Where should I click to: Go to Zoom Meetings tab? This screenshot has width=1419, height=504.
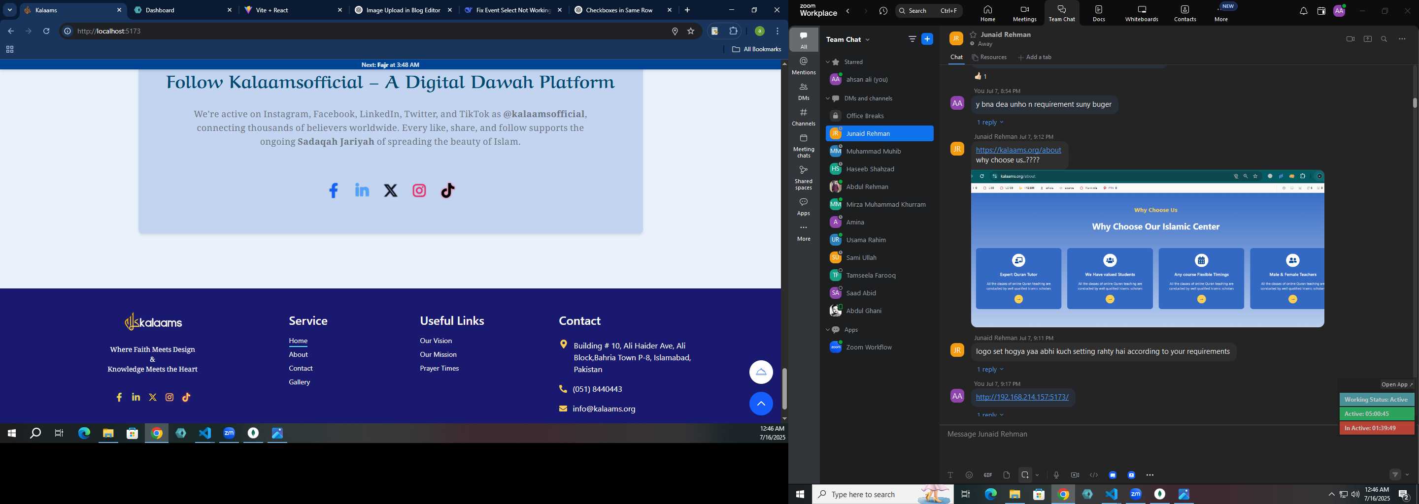[1025, 13]
